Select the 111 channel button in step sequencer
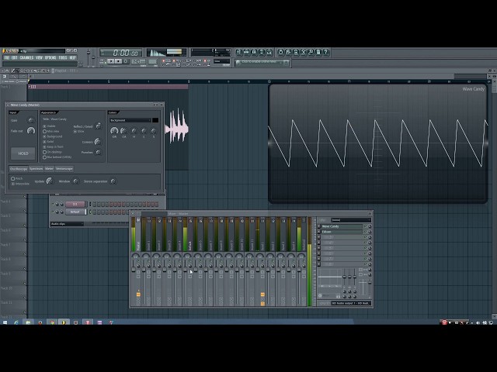Viewport: 497px width, 372px height. [75, 205]
